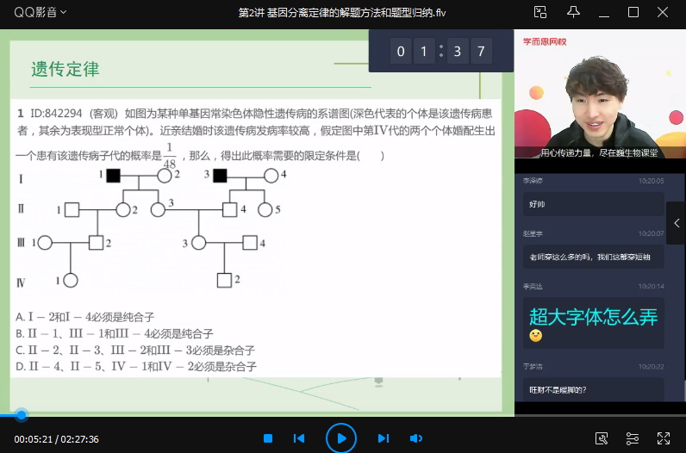Mute the volume speaker icon
Screen dimensions: 686x453
click(415, 438)
